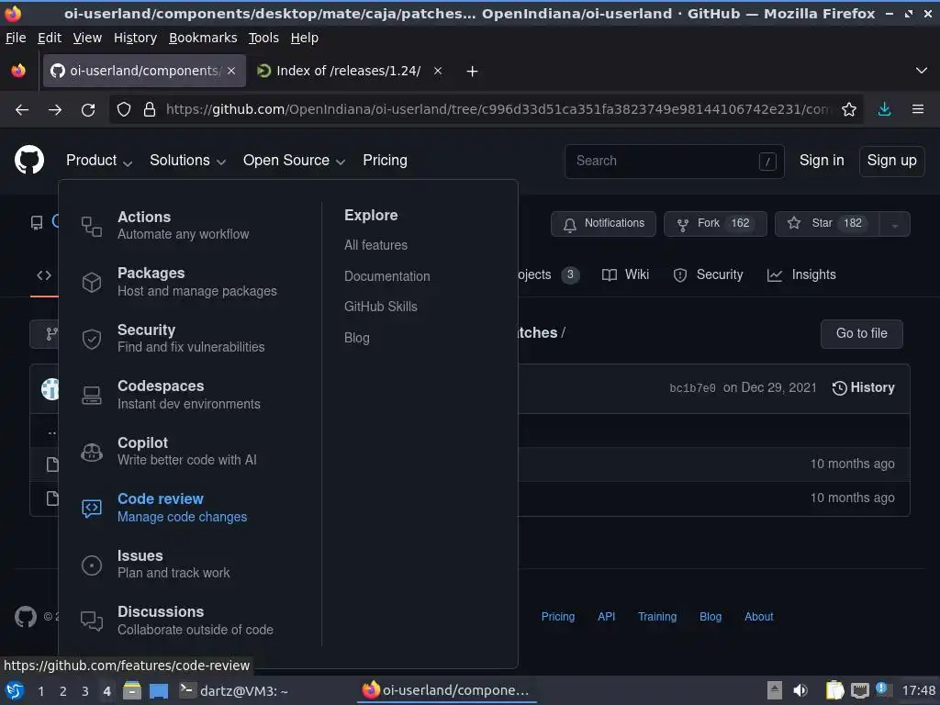Click the Security shield check icon in menu
940x705 pixels.
[92, 339]
